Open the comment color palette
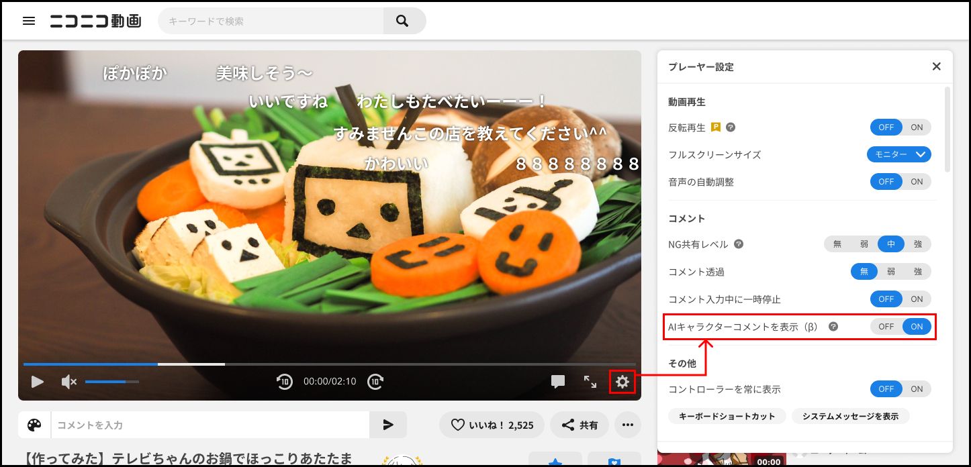The image size is (971, 467). (34, 424)
